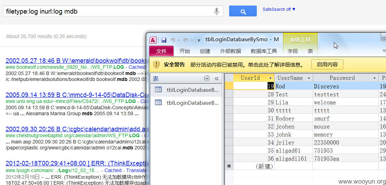This screenshot has height=185, width=386.
Task: Click the username cell Rod
Action: 294,86
